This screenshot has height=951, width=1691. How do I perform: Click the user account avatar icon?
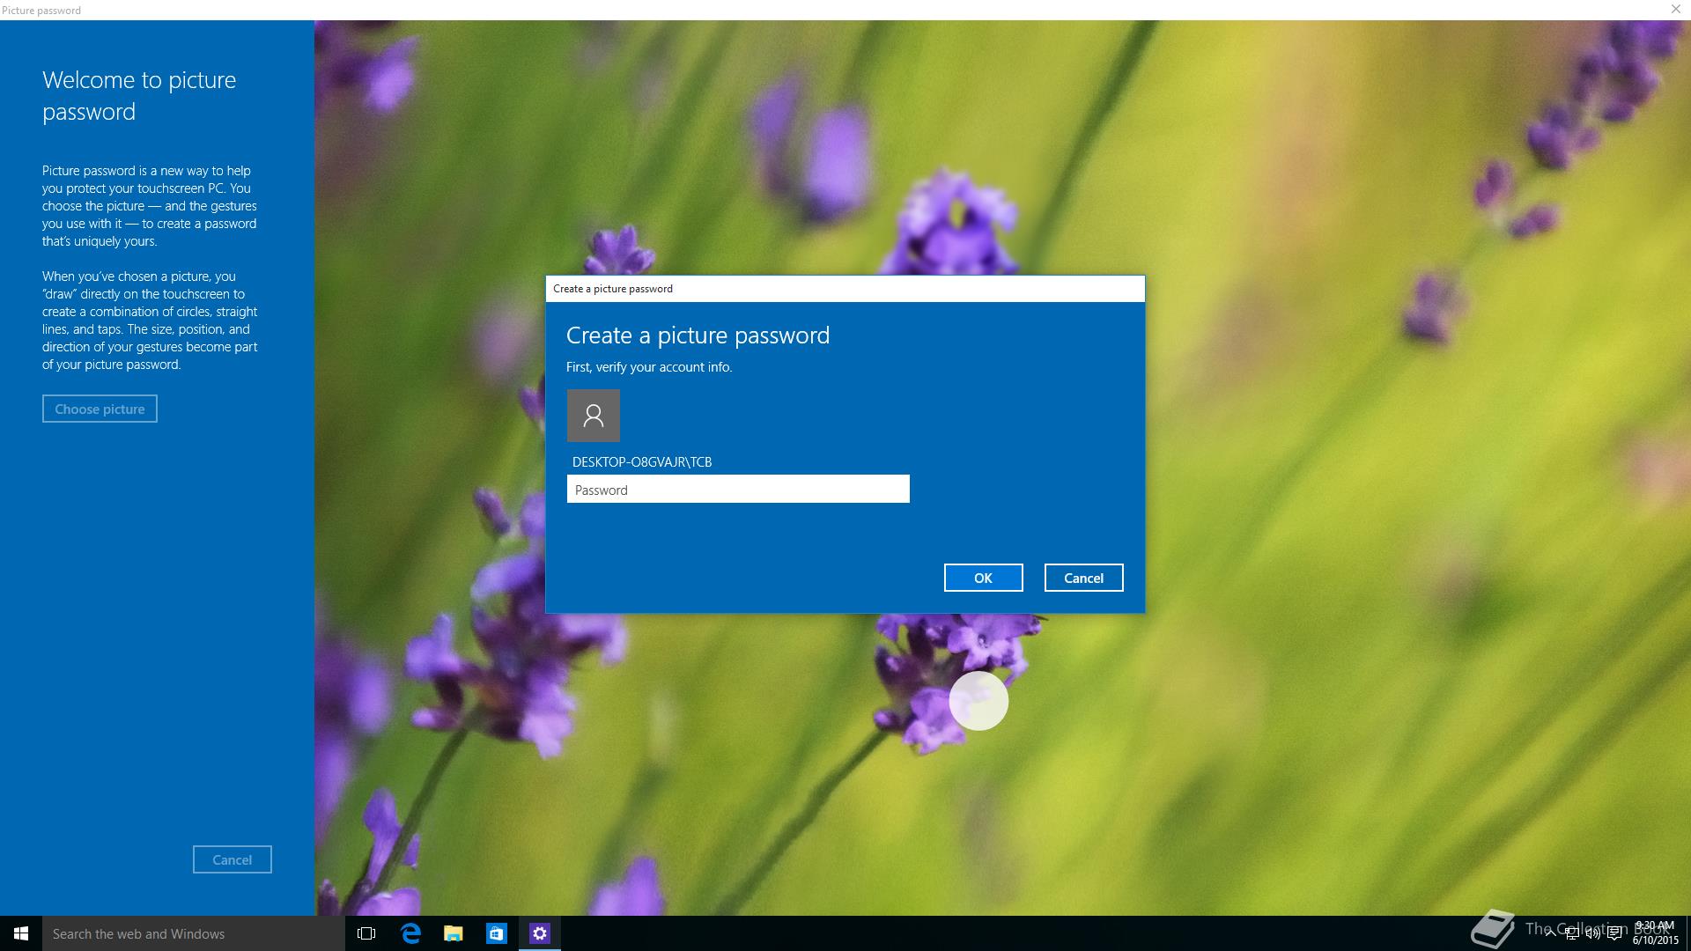pos(593,416)
